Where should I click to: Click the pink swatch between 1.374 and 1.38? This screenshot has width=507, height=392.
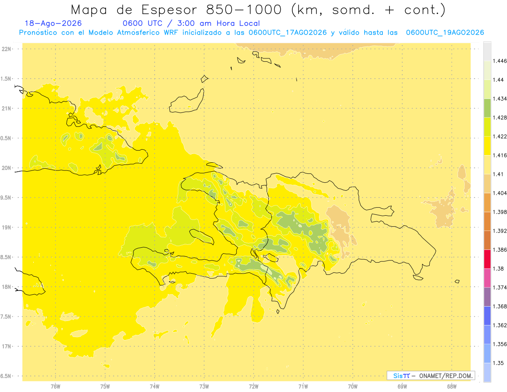click(487, 278)
